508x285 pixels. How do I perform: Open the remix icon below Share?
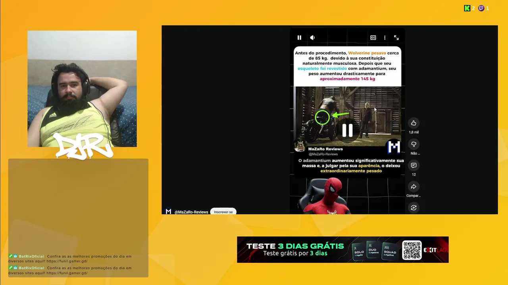(x=414, y=208)
